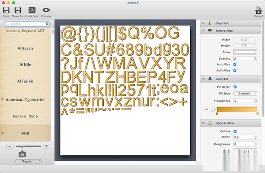The width and height of the screenshot is (265, 173).
Task: Select the Al Bayan font
Action: 25,48
